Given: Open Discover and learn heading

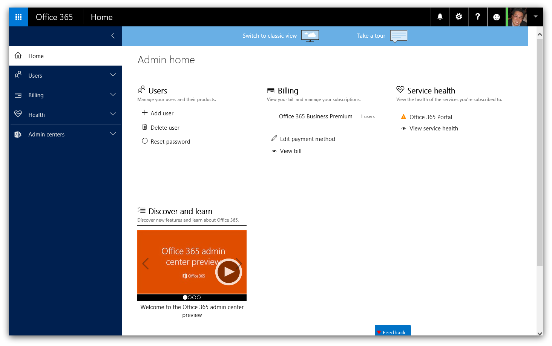Looking at the screenshot, I should coord(180,211).
